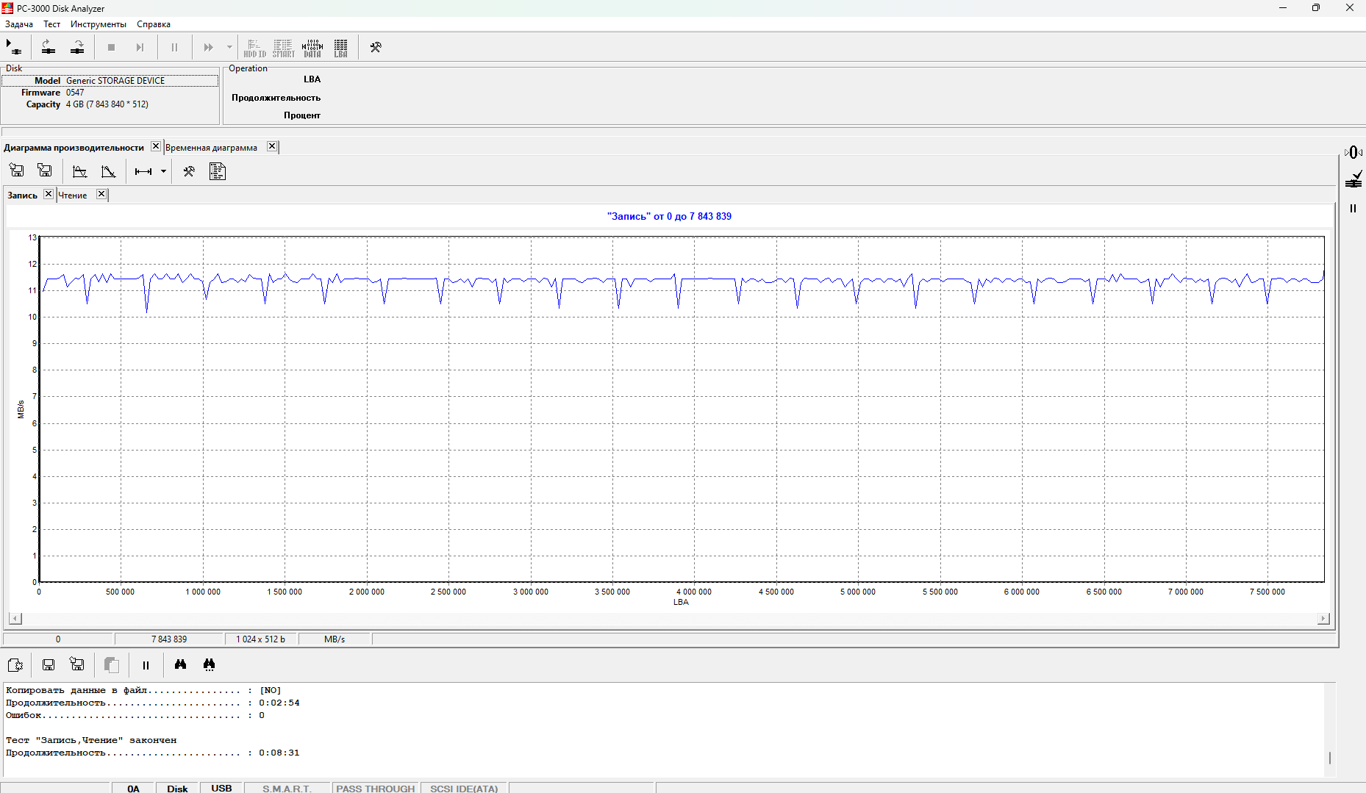Click the log line Ошибок: 0
This screenshot has width=1366, height=793.
pyautogui.click(x=135, y=715)
